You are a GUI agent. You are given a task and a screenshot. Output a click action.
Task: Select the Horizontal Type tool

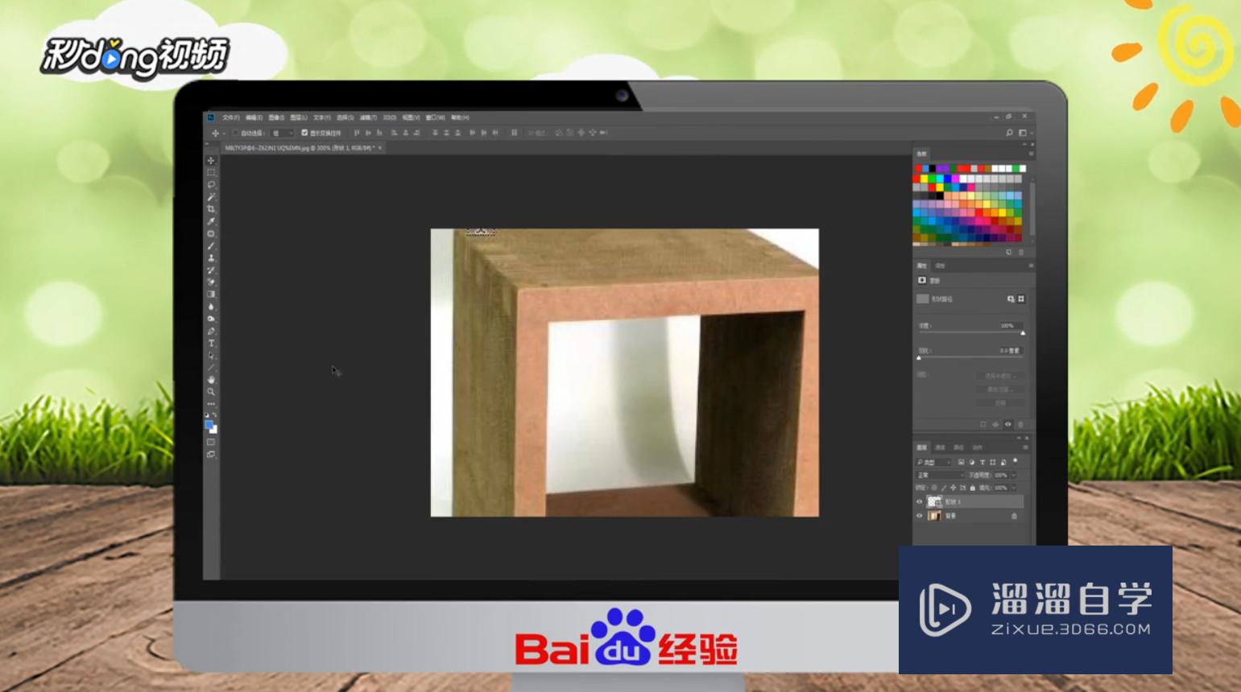[211, 343]
